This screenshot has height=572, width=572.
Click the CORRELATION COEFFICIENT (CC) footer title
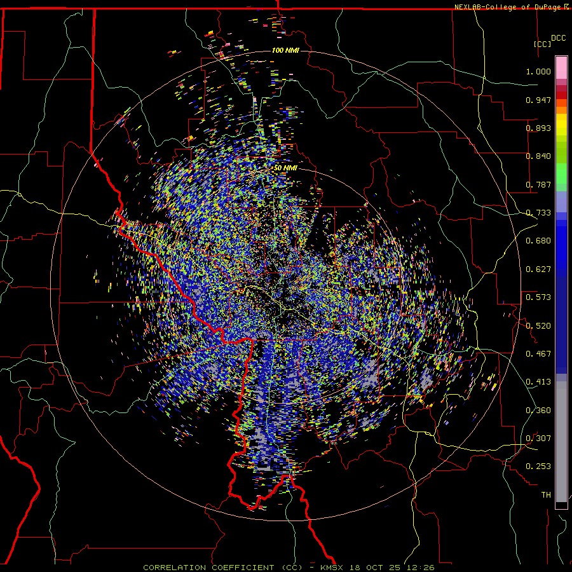pos(223,568)
